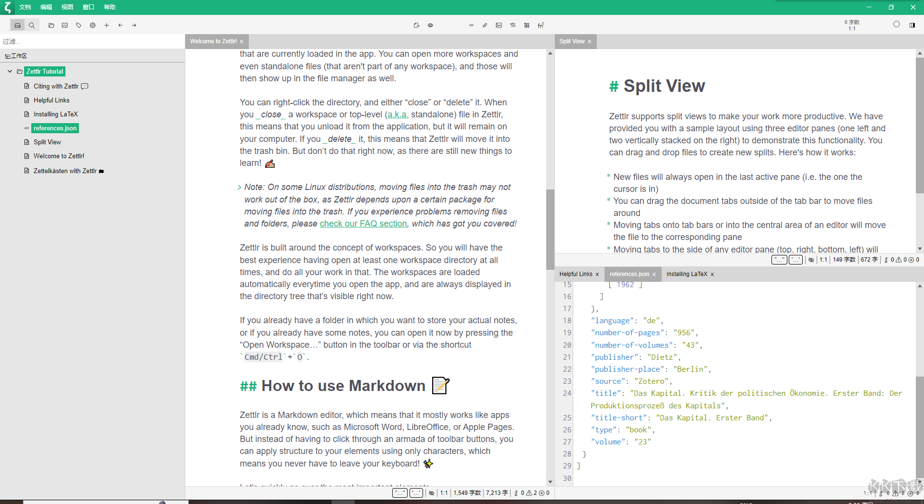
Task: Switch to the Installing LaTeX tab
Action: coord(686,274)
